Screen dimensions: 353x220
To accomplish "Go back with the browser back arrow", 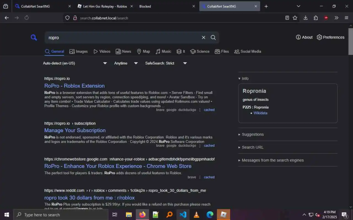I will pyautogui.click(x=7, y=18).
